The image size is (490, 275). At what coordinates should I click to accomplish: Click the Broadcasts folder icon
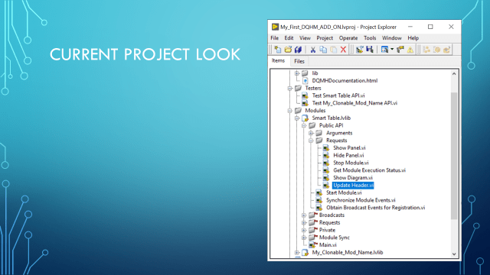312,215
